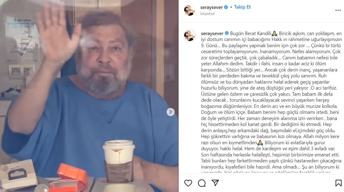Click the verified badge in post header
344x192 pixels.
point(226,7)
